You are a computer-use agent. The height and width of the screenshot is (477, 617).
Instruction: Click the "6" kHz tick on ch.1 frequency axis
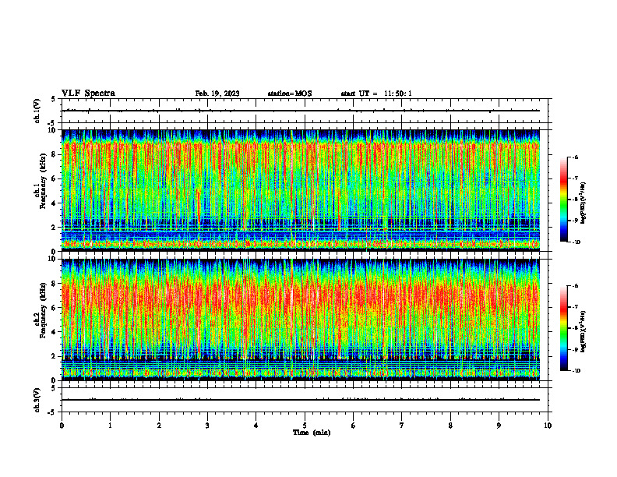click(54, 179)
